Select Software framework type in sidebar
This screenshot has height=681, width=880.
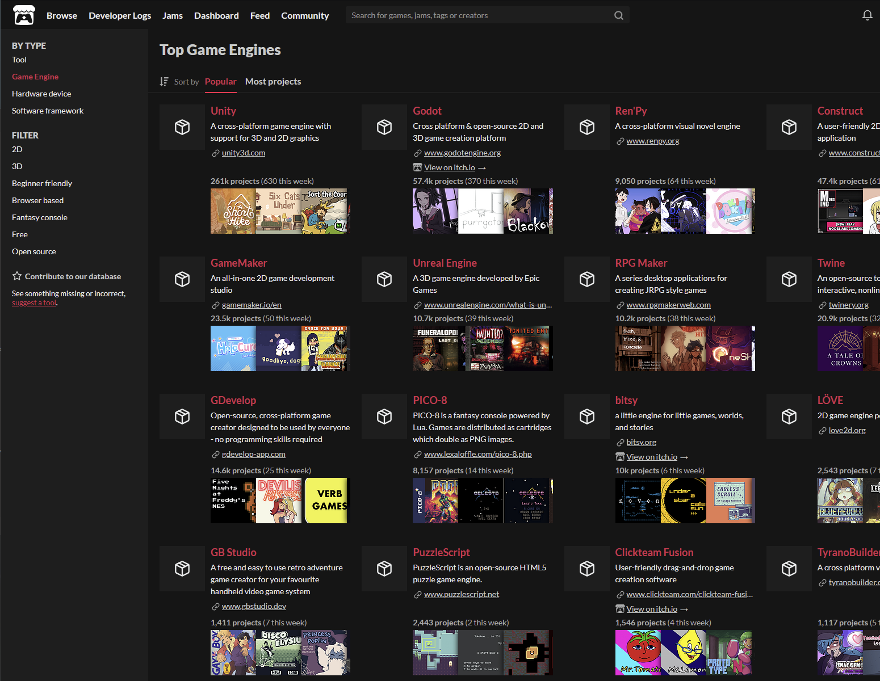coord(48,111)
